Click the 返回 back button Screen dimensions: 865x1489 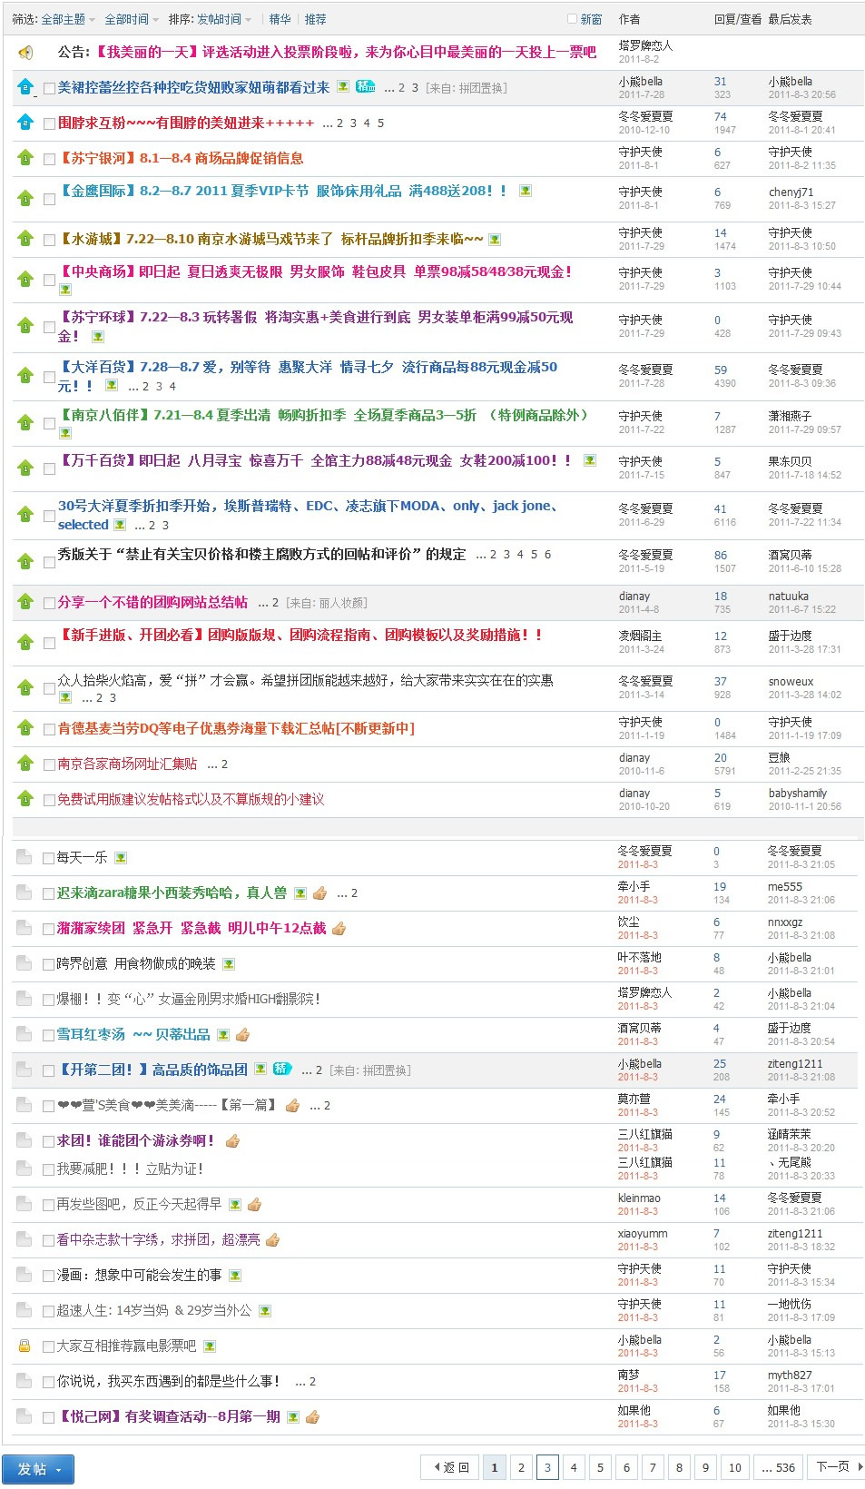coord(449,1467)
